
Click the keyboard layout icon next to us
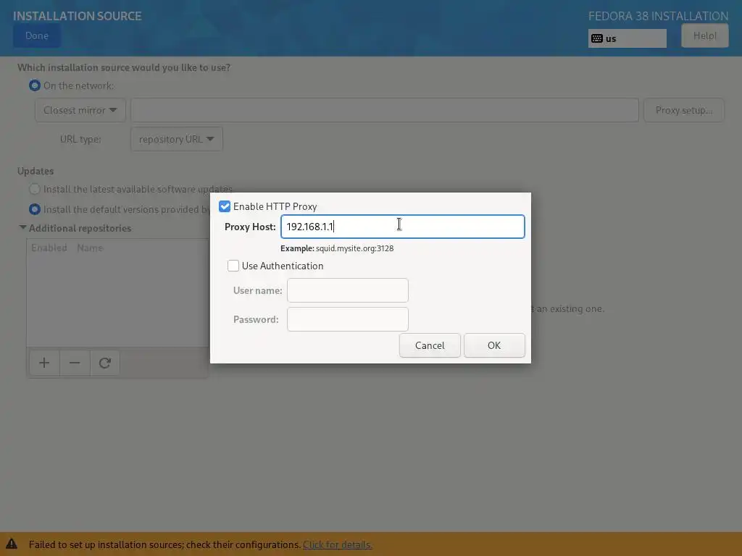[597, 38]
